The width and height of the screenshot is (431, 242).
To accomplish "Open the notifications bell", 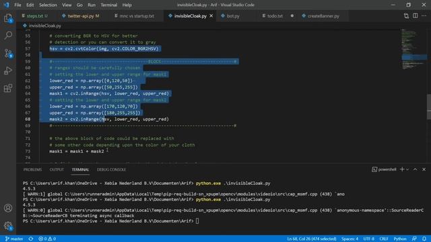I will coord(424,239).
